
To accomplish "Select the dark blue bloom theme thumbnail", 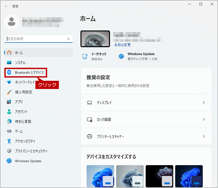I will 189,176.
